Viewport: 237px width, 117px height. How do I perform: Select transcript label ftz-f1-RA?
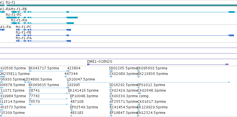point(19,20)
